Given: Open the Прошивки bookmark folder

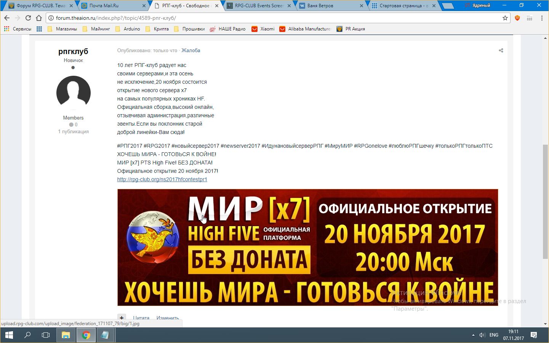Looking at the screenshot, I should click(189, 29).
